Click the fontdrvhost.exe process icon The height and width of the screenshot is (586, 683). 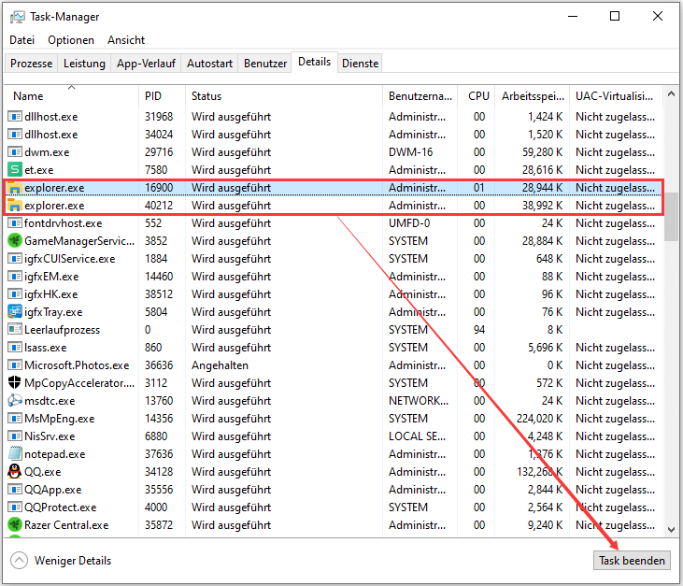tap(15, 223)
